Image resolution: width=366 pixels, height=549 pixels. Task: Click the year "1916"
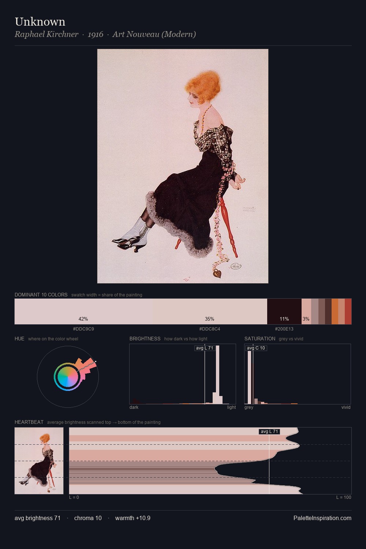click(x=96, y=34)
